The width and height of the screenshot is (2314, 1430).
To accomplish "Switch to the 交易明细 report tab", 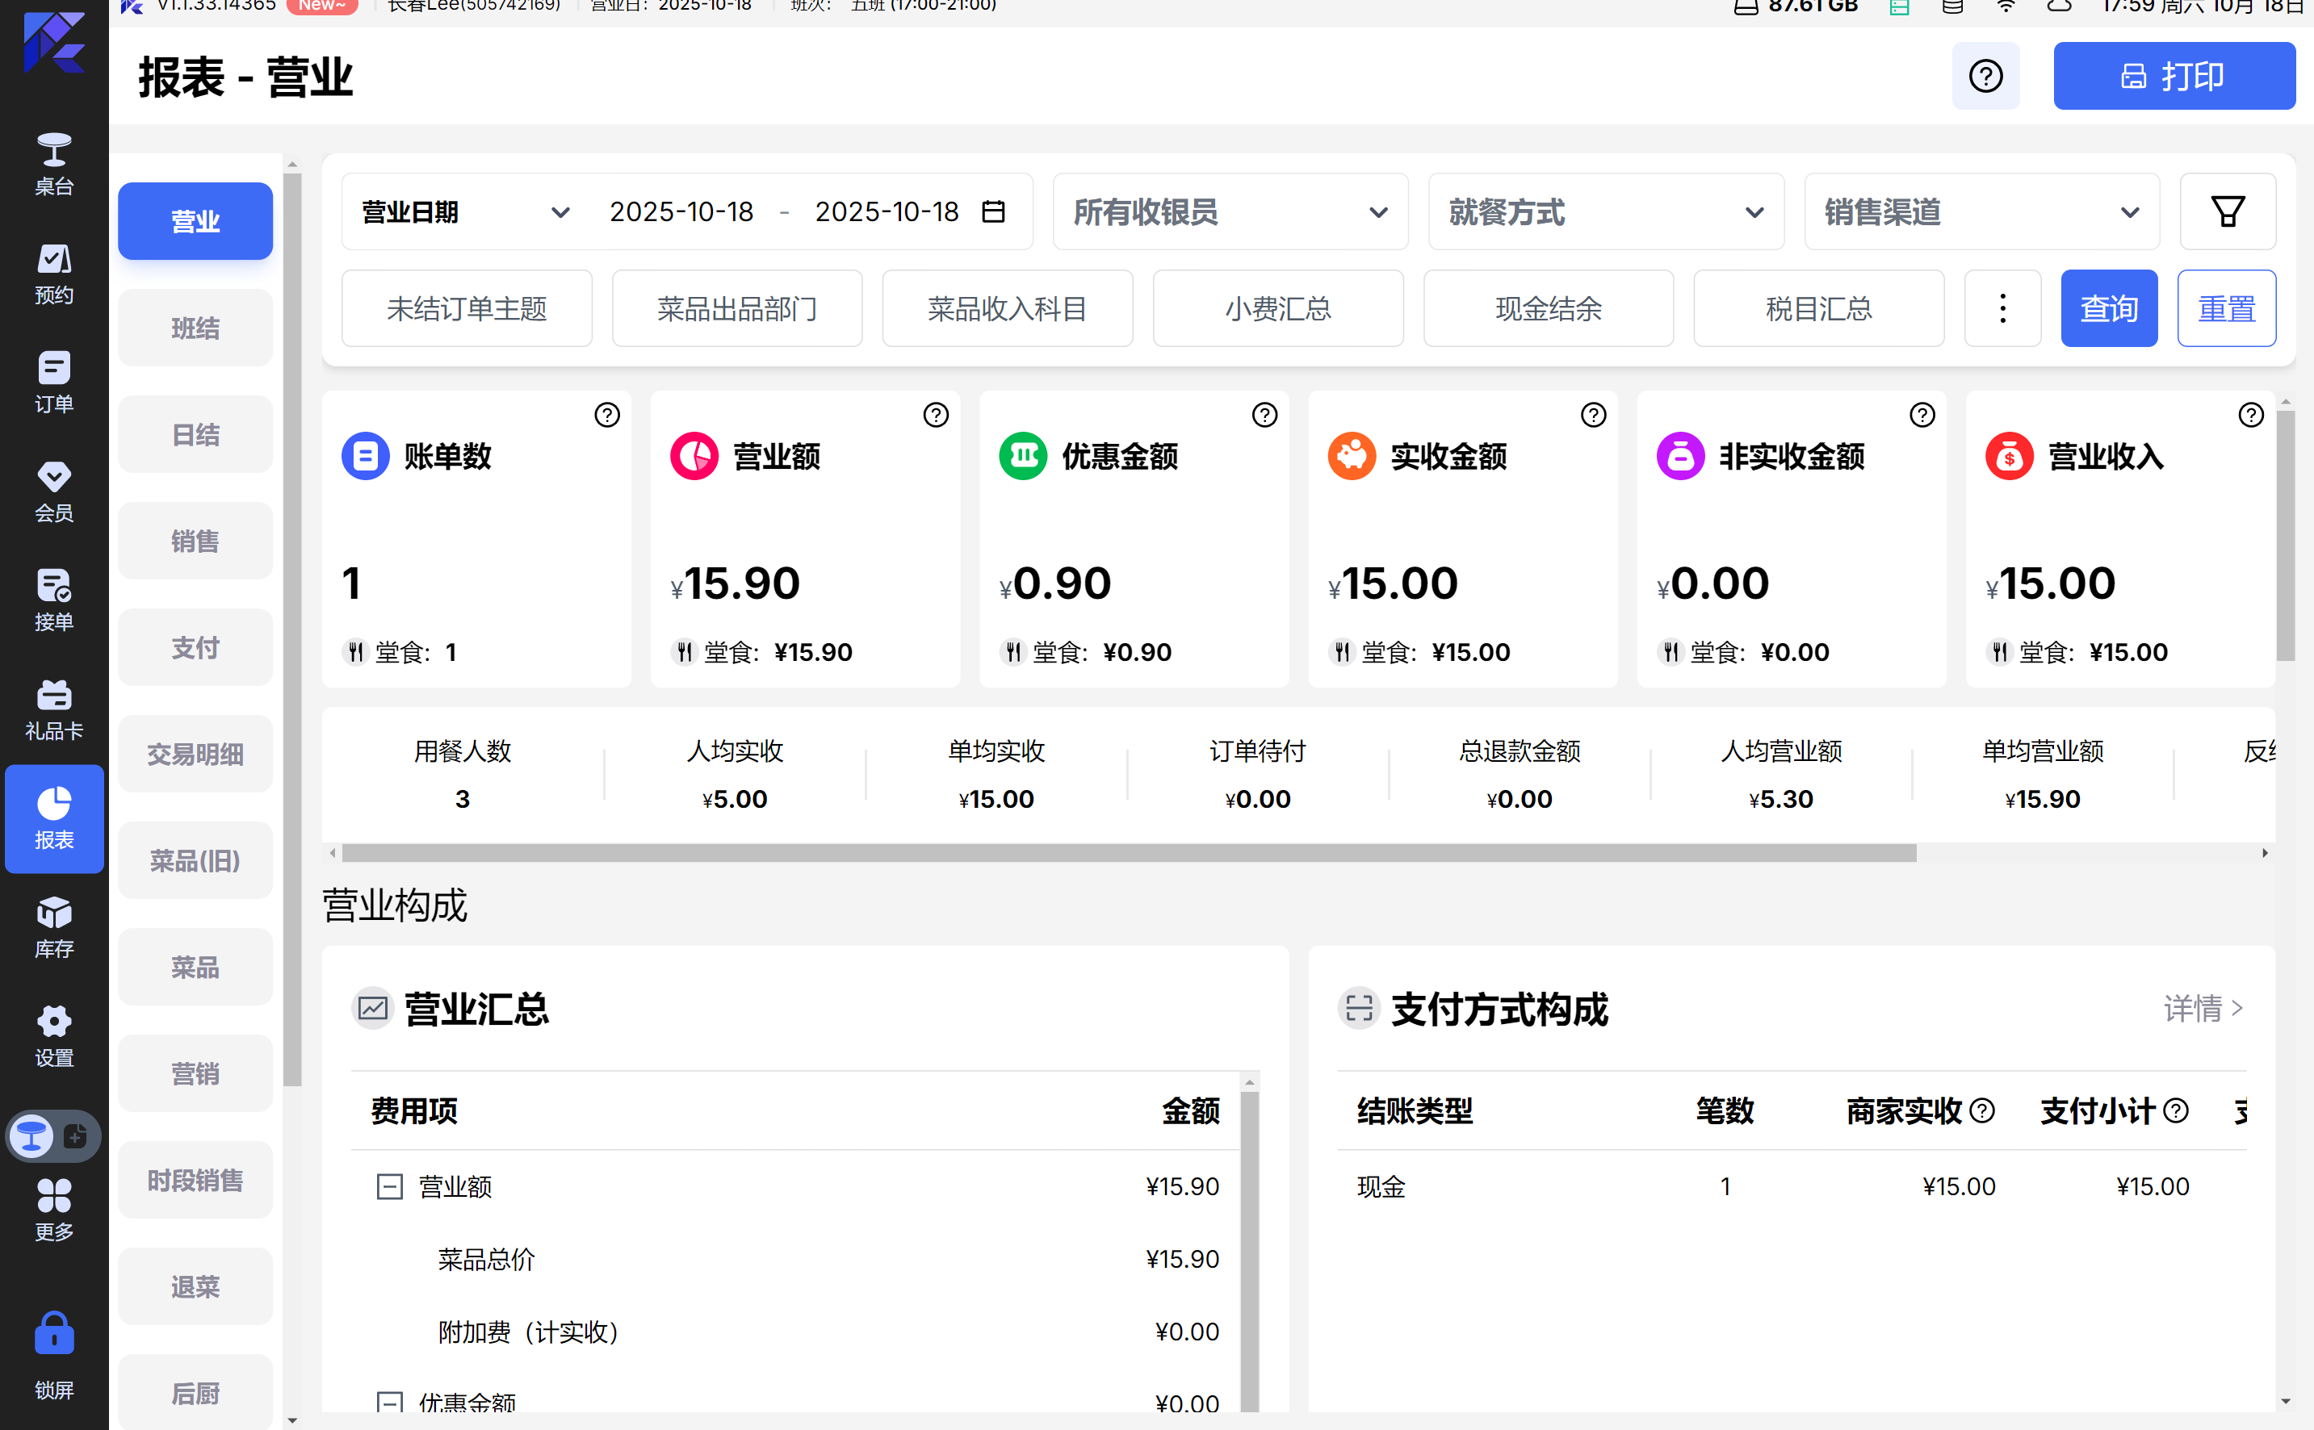I will [x=195, y=754].
